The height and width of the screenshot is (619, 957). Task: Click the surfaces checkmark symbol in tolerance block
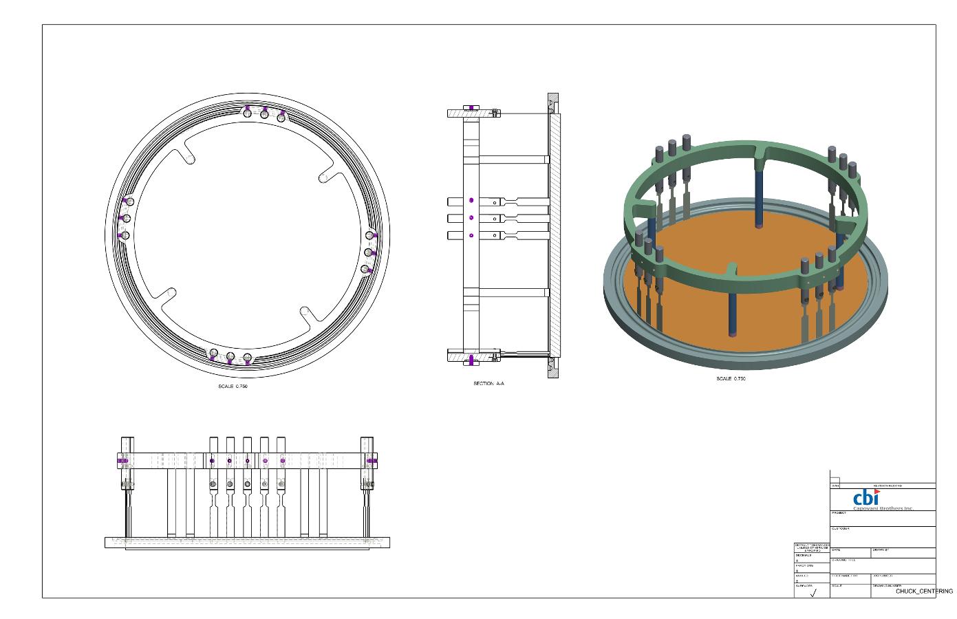click(x=812, y=592)
